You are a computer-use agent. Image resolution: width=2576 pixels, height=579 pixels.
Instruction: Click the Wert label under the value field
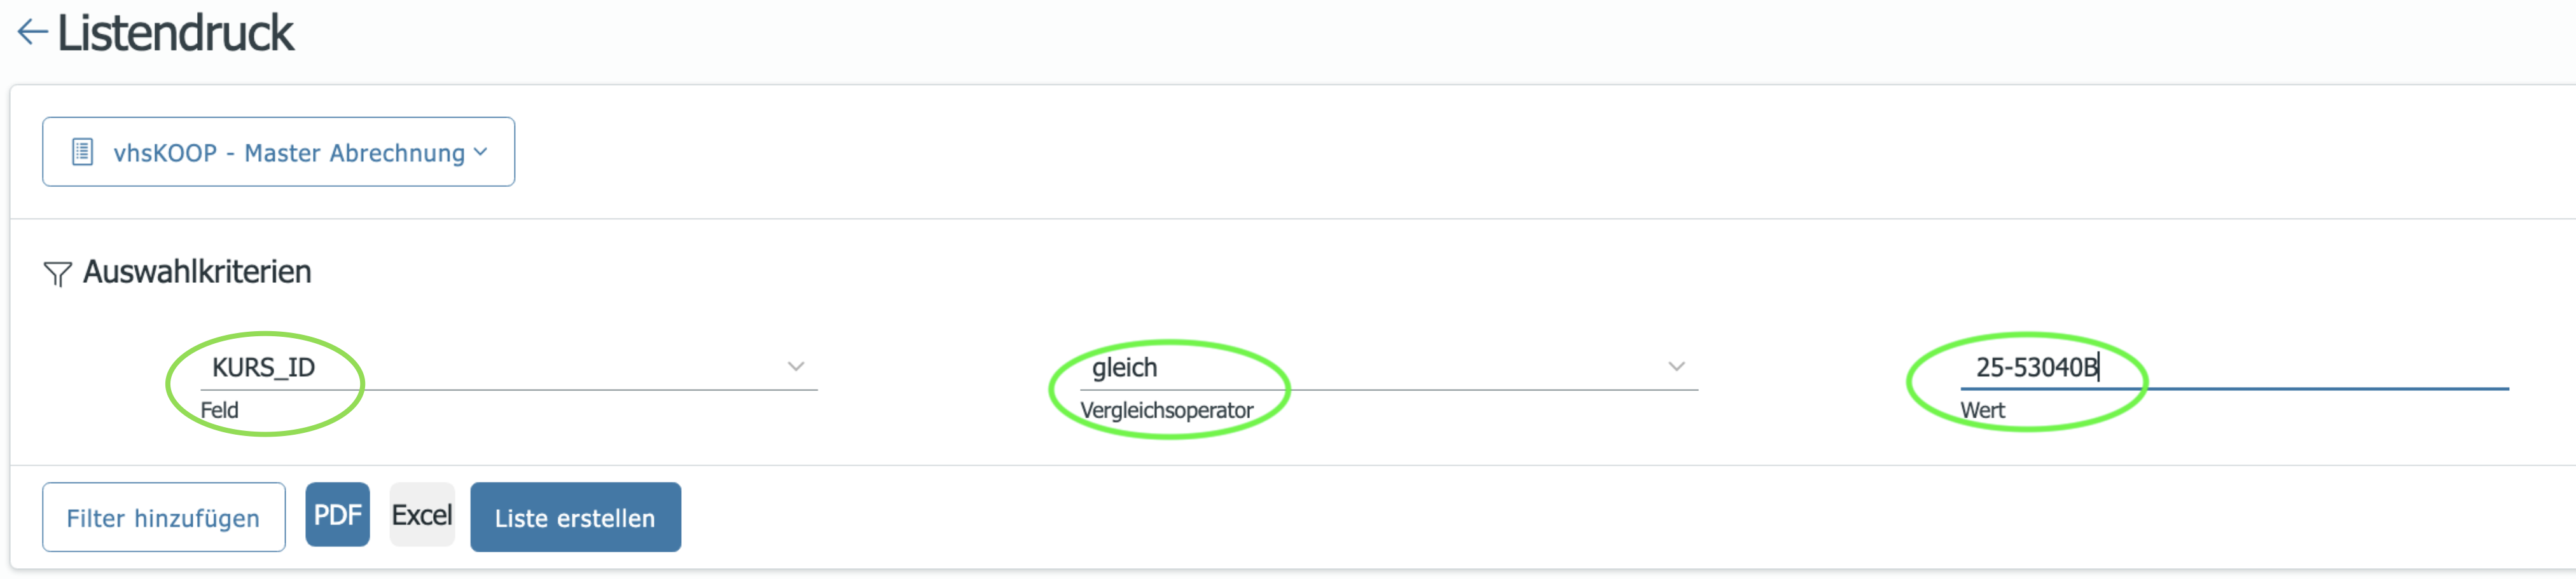[x=1982, y=410]
